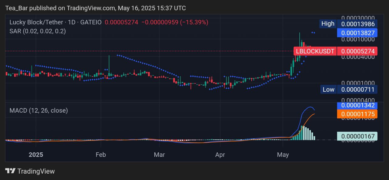Viewport: 389px width, 180px height.
Task: Click the Mar time axis label
Action: [159, 155]
